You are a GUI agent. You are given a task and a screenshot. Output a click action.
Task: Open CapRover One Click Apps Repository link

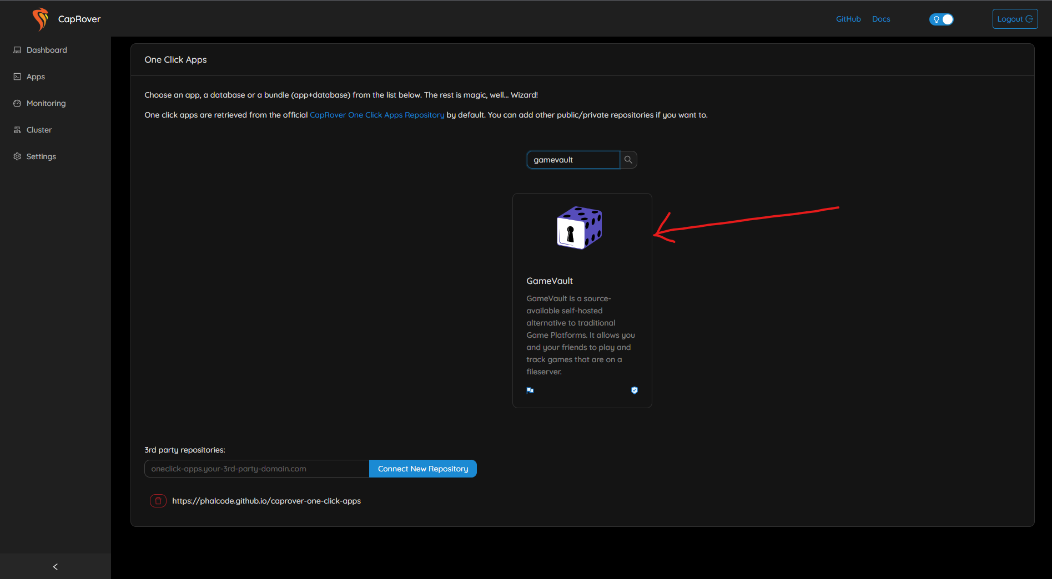click(377, 115)
